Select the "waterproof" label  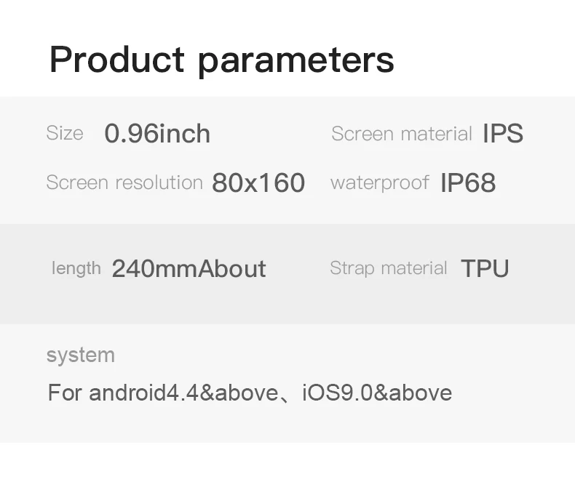379,182
